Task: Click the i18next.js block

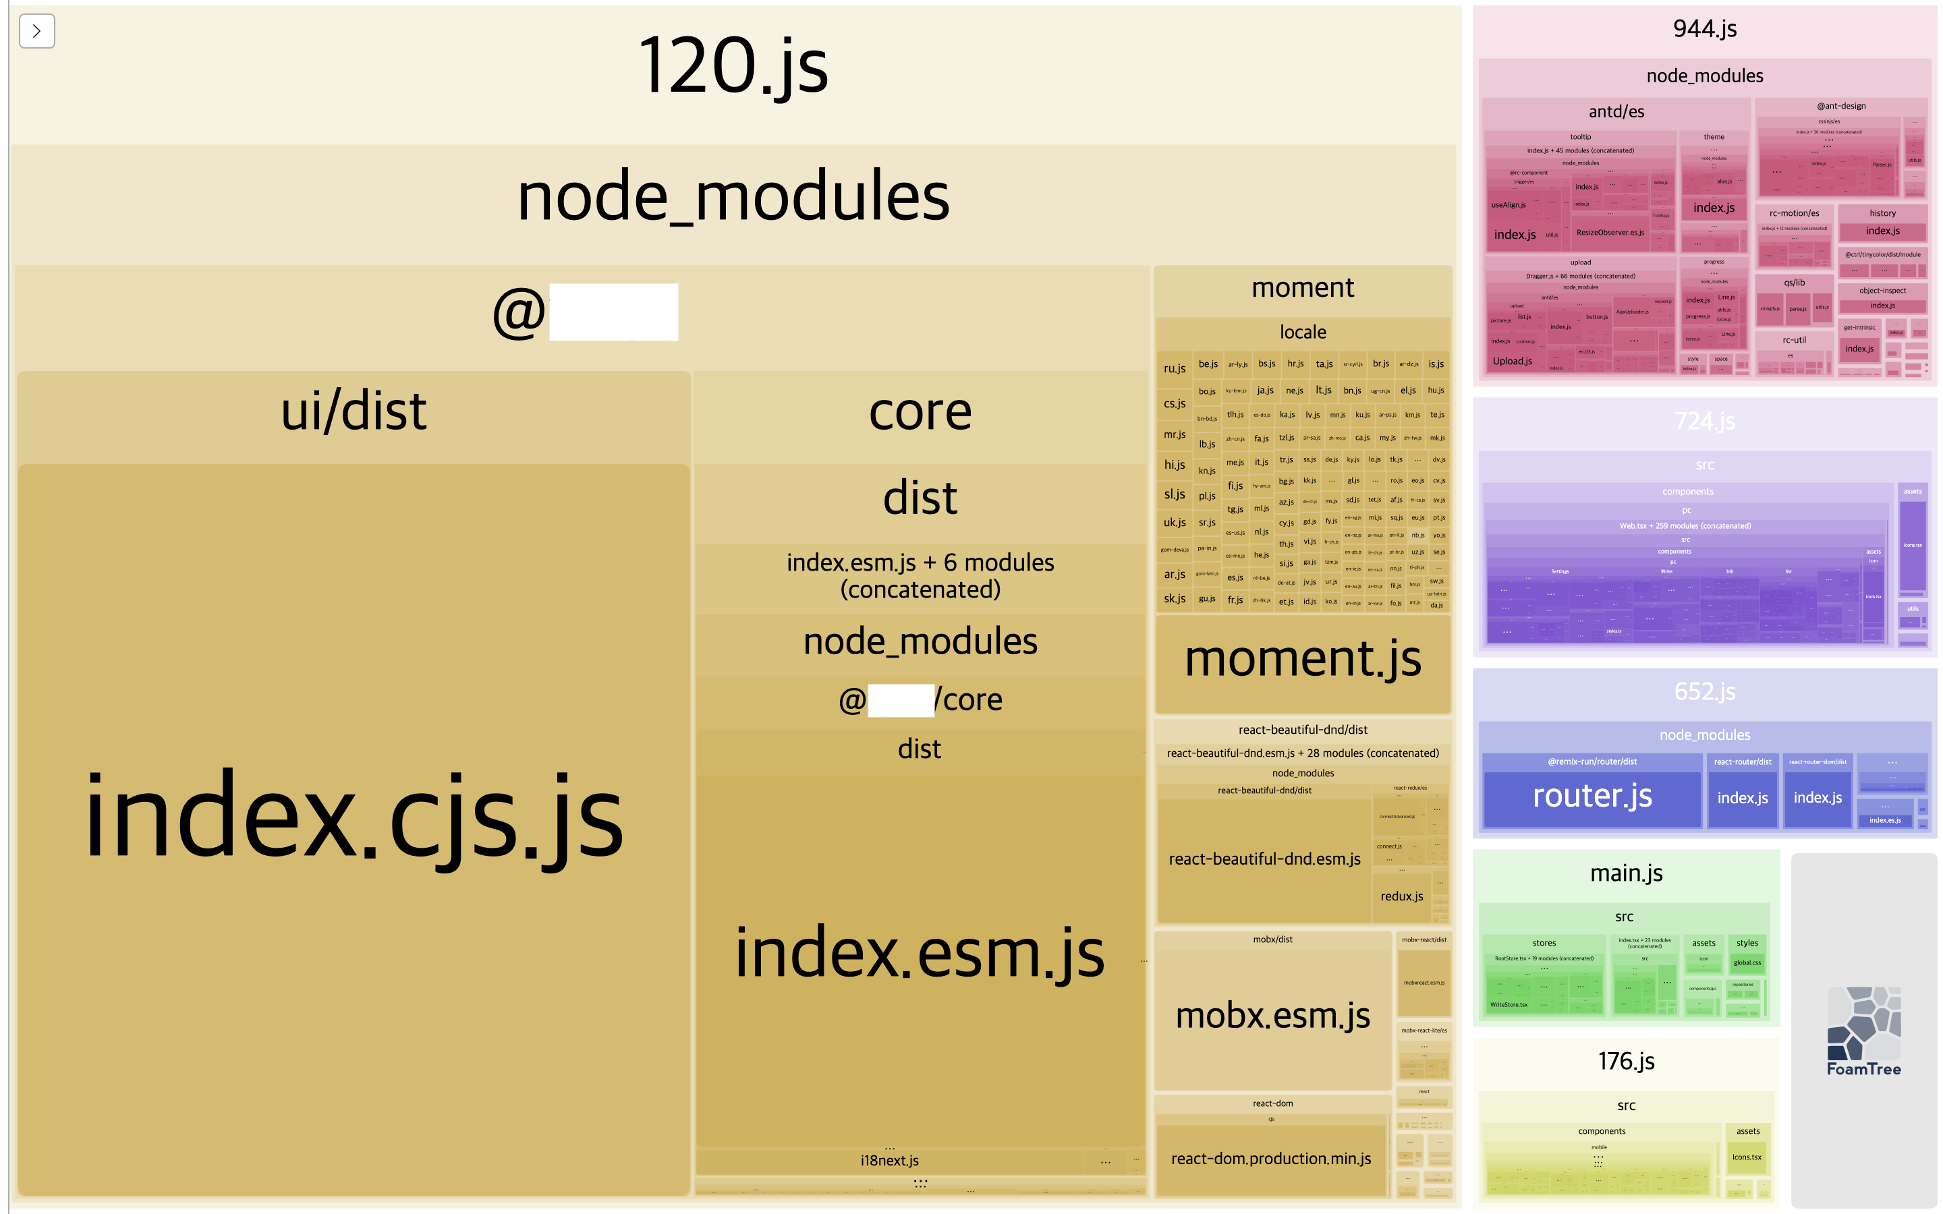Action: [890, 1161]
